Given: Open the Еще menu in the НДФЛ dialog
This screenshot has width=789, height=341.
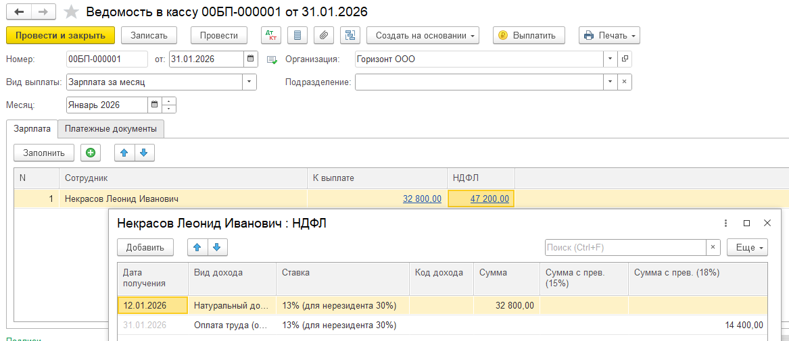Looking at the screenshot, I should (x=747, y=247).
